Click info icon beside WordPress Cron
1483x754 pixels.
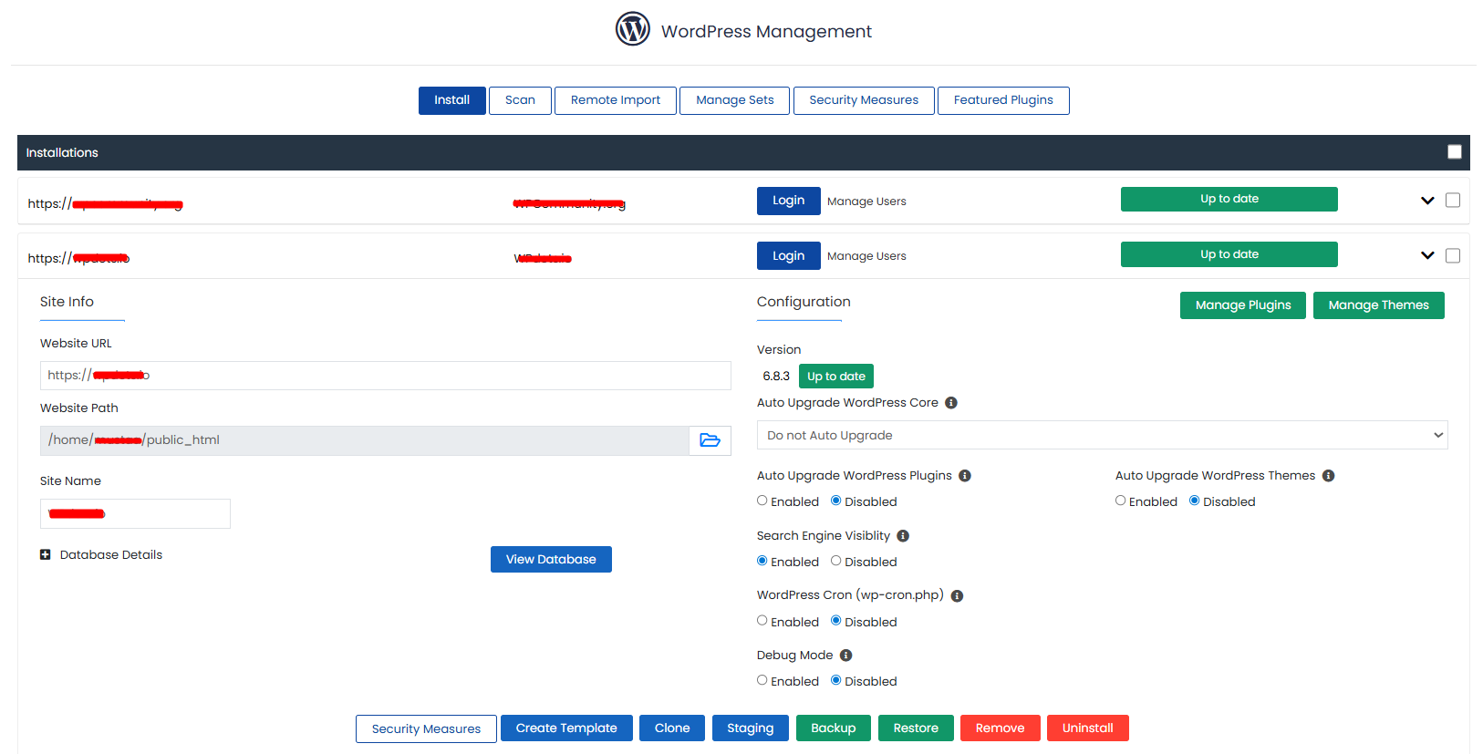click(x=957, y=596)
